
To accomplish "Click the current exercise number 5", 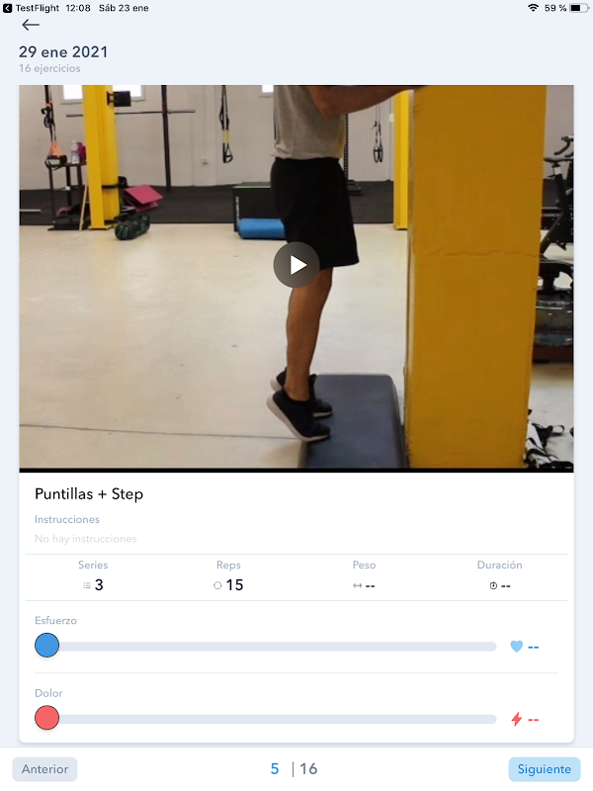I will tap(275, 769).
